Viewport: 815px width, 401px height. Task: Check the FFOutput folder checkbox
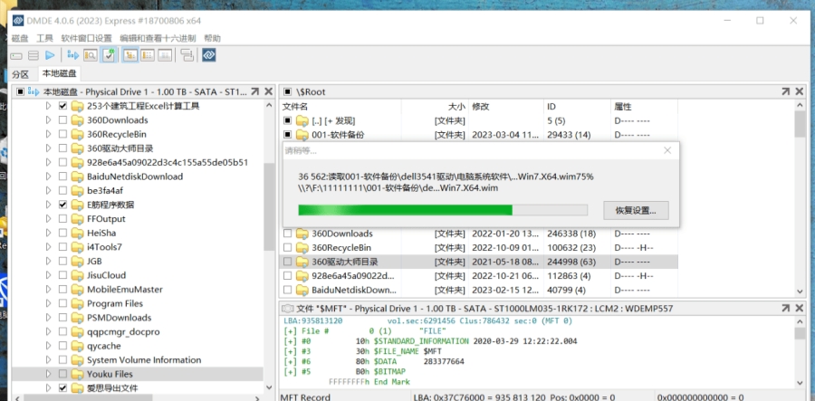(x=62, y=219)
